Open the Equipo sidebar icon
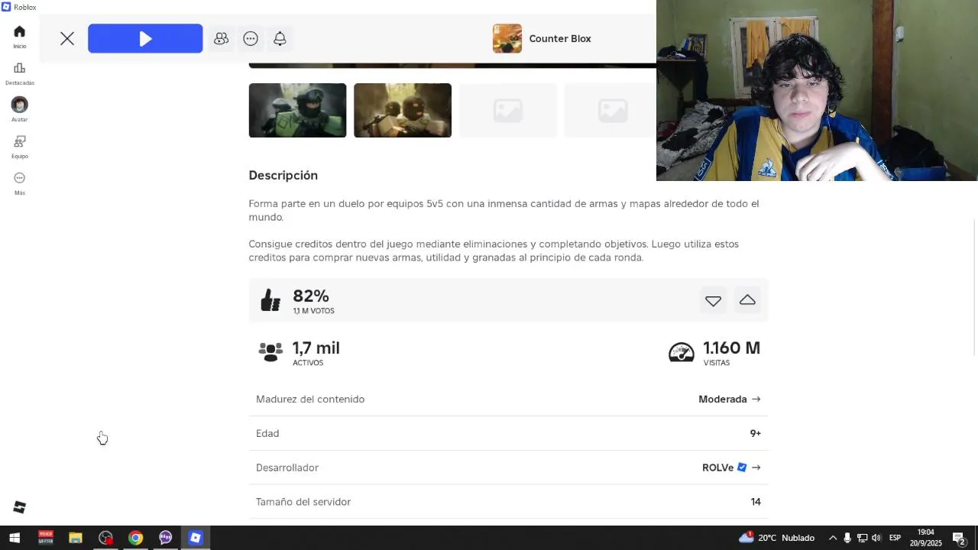Viewport: 978px width, 550px height. tap(19, 142)
